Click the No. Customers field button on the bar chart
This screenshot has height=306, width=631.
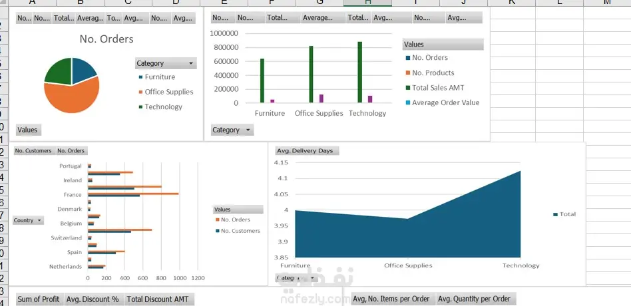[x=34, y=151]
